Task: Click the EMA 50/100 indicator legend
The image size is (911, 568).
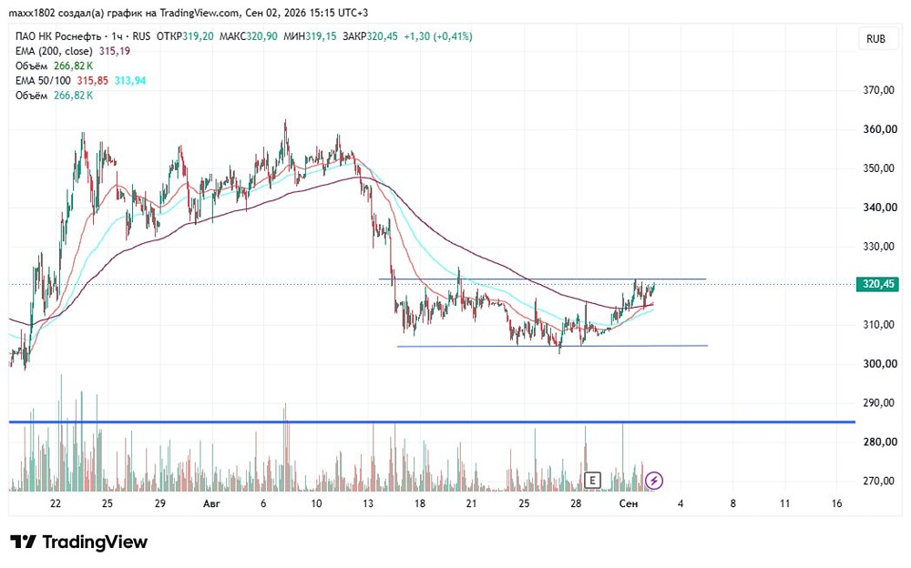Action: coord(80,81)
